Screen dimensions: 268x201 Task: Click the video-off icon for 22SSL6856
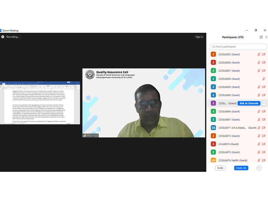click(x=264, y=63)
